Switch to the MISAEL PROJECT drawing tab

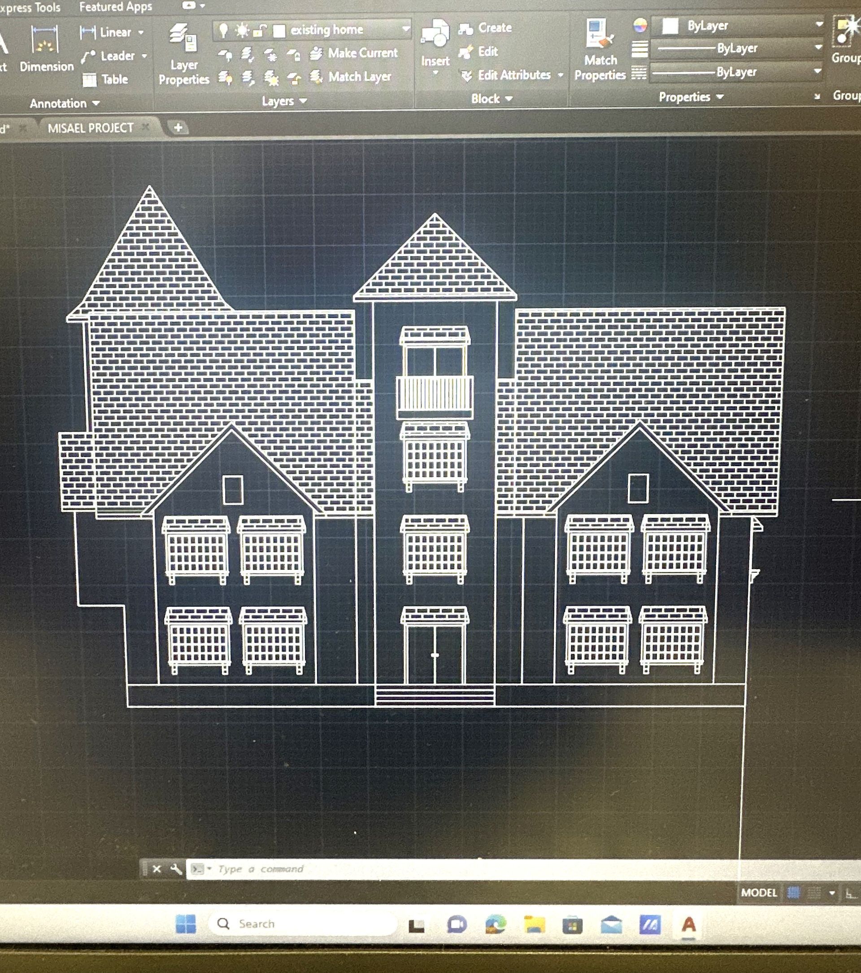[x=91, y=128]
